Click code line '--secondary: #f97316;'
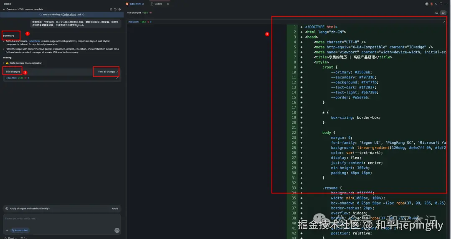The height and width of the screenshot is (239, 451). (x=354, y=77)
